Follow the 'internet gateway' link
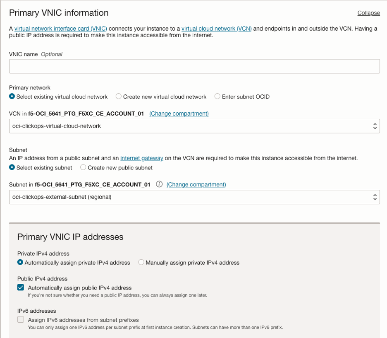This screenshot has height=338, width=387. tap(142, 158)
